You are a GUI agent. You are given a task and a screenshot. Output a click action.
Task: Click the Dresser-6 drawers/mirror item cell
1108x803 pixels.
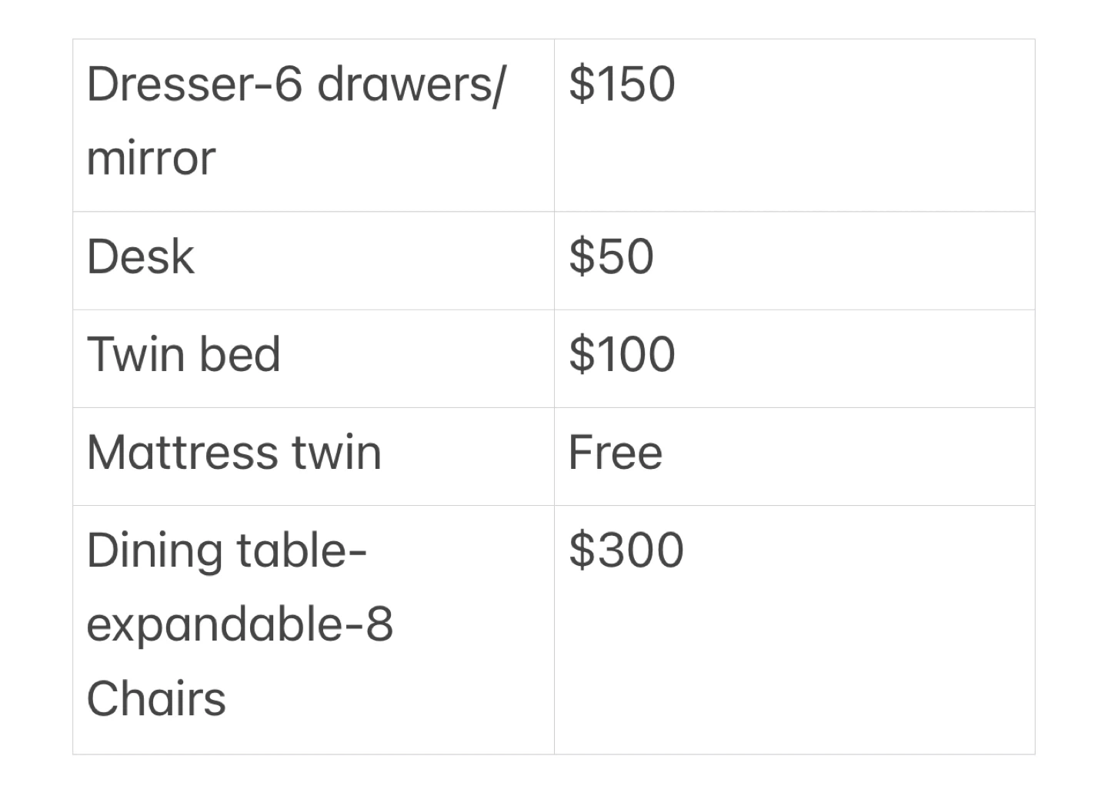[x=313, y=125]
